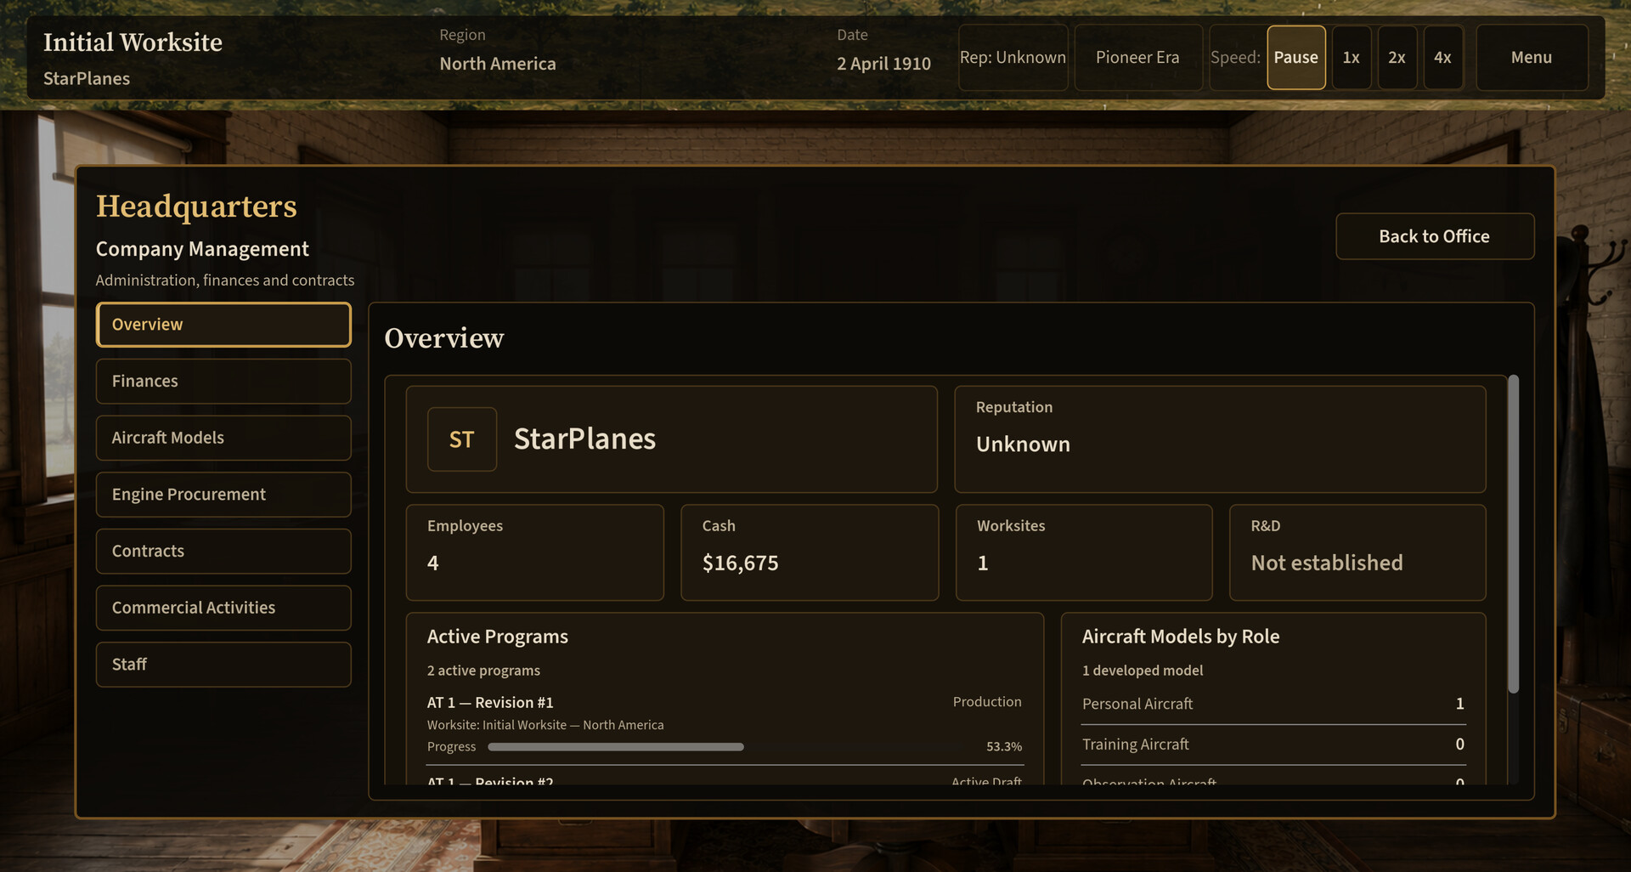
Task: Click the 2 active programs text
Action: [483, 671]
